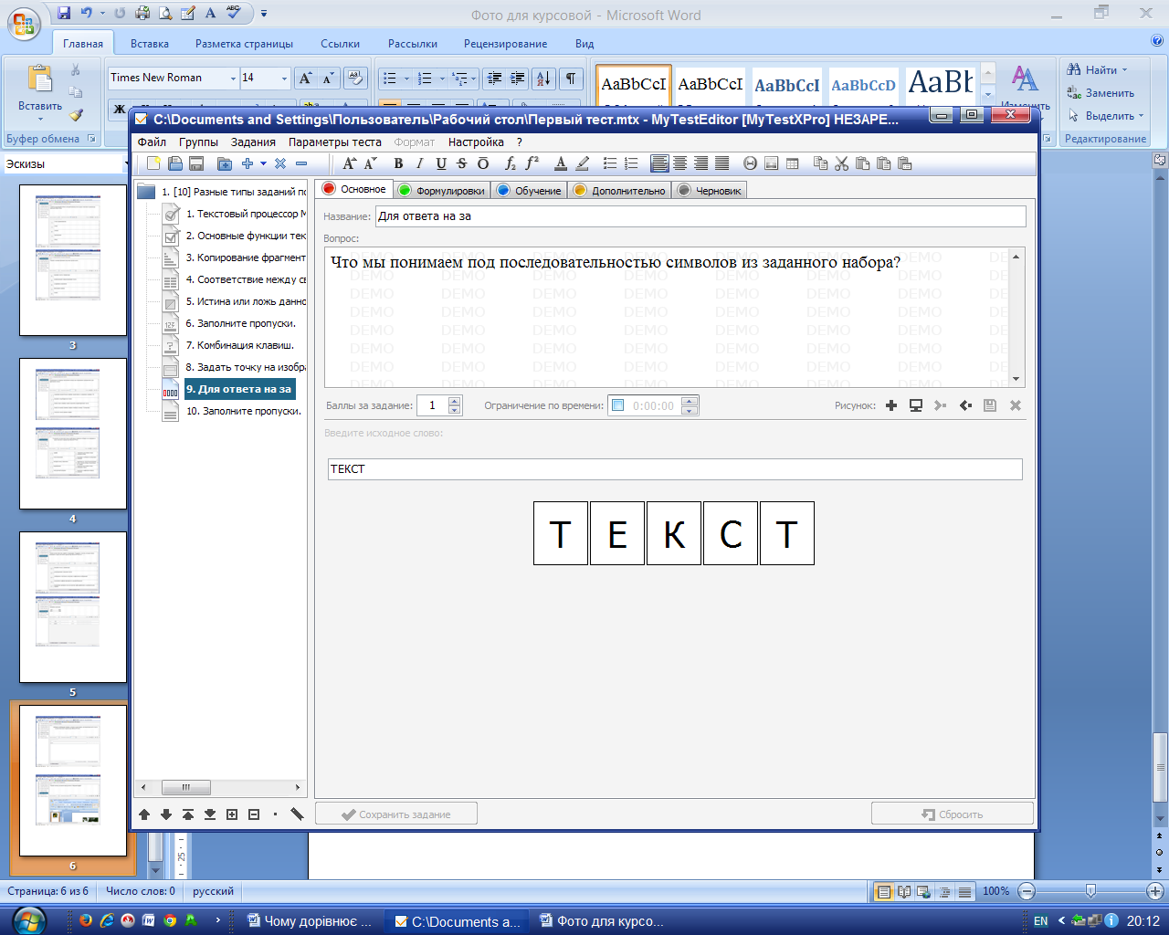Increase the task points value
The width and height of the screenshot is (1169, 935).
[x=455, y=401]
